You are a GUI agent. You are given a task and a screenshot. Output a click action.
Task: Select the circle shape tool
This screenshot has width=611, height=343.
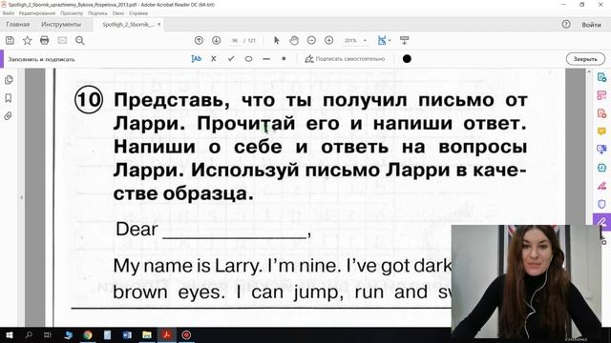pos(248,59)
